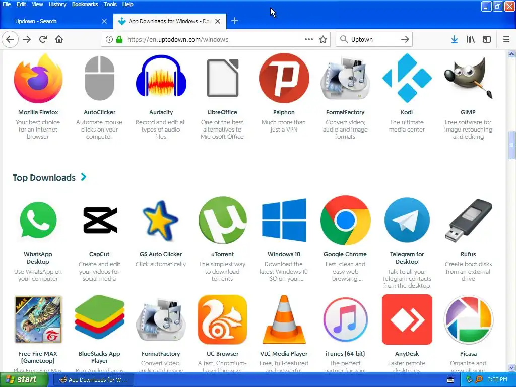
Task: Open the Bookmarks menu
Action: pyautogui.click(x=85, y=4)
